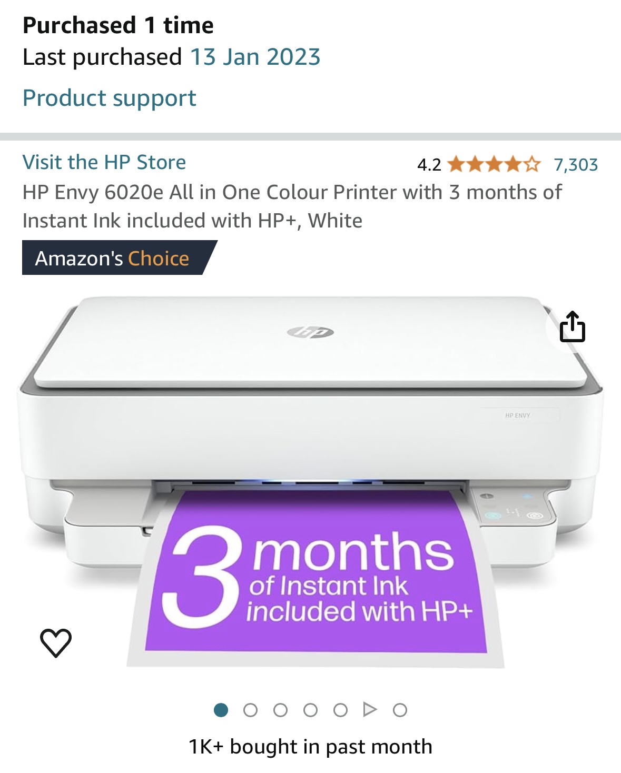Play product video via triangle indicator
Screen dimensions: 621x773
370,710
